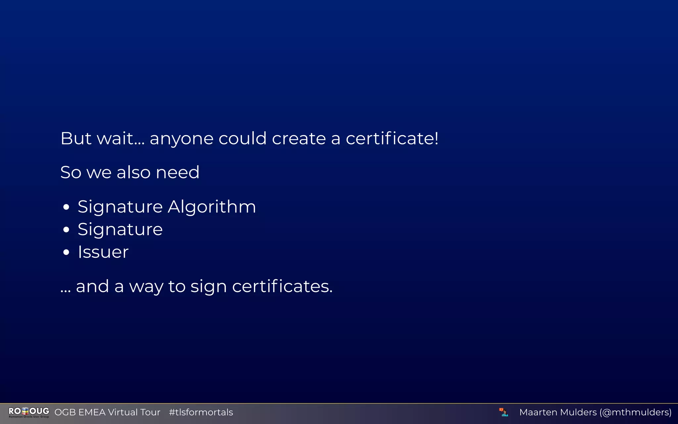Viewport: 678px width, 424px height.
Task: Click the 'Signature Algorithm' bullet item
Action: (x=167, y=207)
